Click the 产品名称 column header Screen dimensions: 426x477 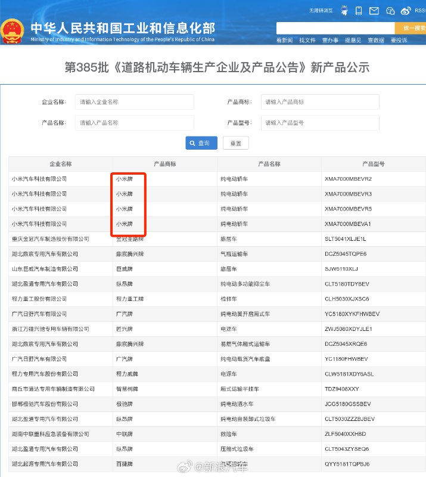(x=269, y=164)
